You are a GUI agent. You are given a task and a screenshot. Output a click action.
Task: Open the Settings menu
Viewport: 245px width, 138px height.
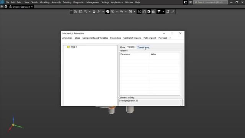point(105,2)
